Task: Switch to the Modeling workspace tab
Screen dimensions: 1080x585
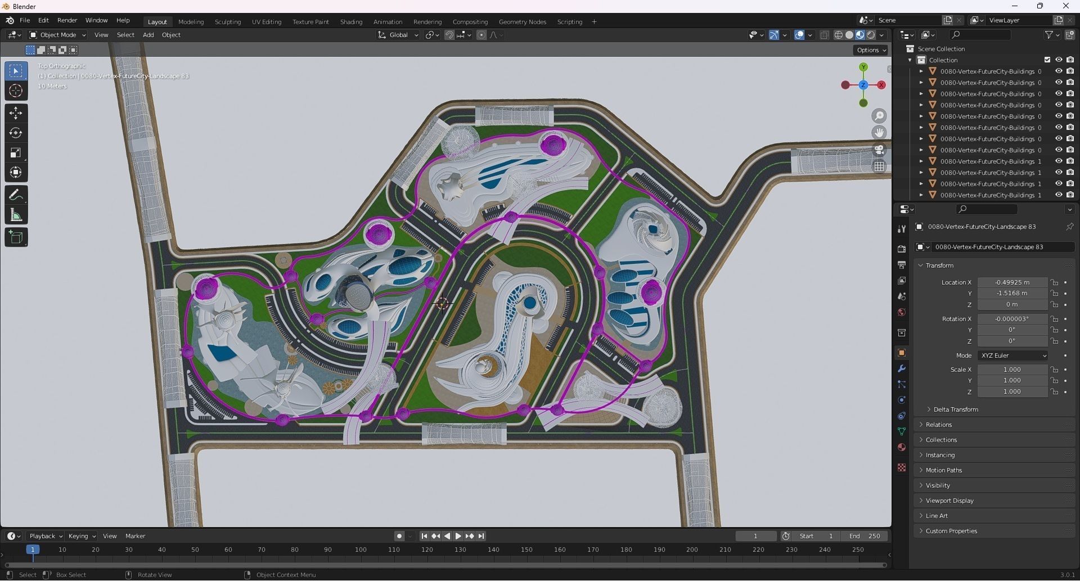Action: coord(191,22)
